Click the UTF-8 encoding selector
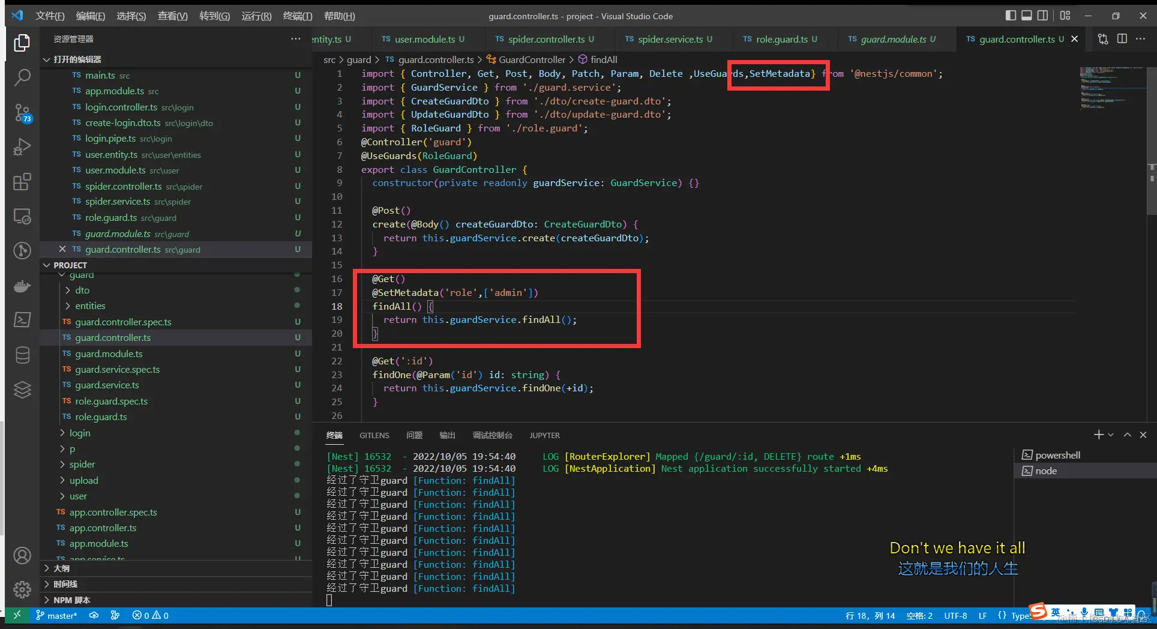 pos(955,615)
